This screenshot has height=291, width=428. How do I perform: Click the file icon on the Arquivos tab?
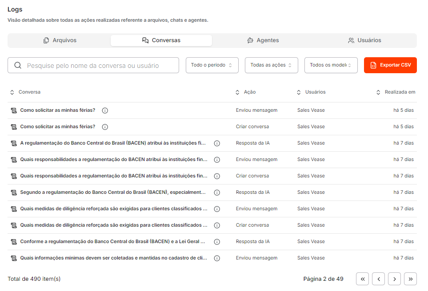[x=46, y=40]
